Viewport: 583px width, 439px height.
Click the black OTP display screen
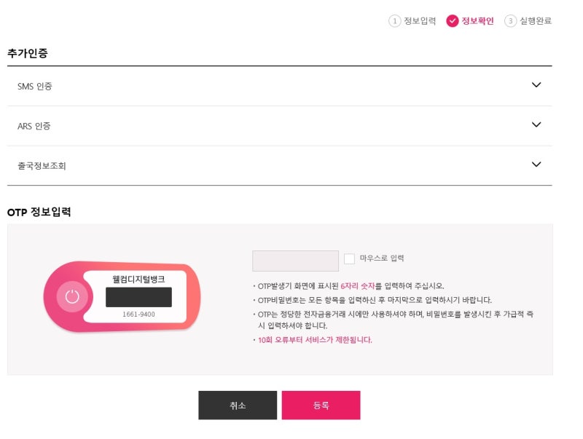click(x=138, y=297)
